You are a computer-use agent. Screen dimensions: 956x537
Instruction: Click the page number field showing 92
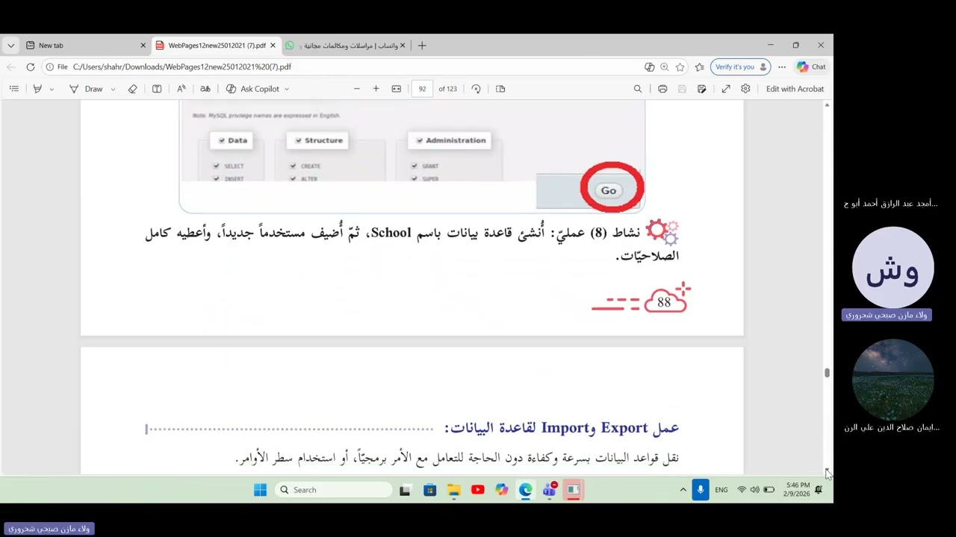(x=423, y=89)
